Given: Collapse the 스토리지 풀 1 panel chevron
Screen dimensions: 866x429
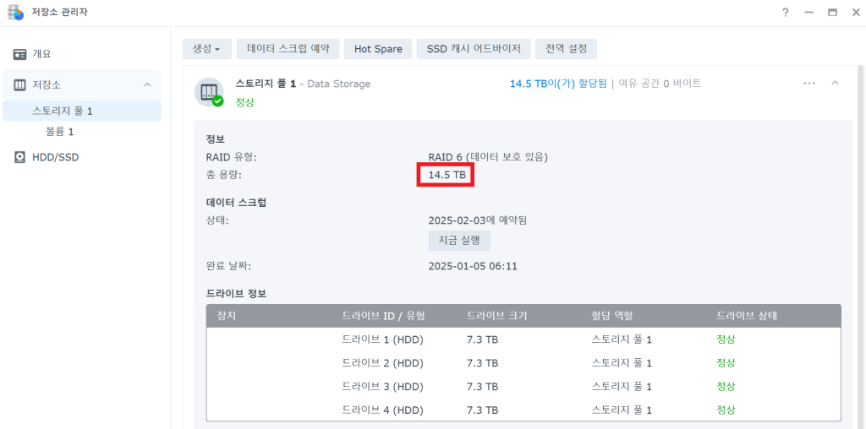Looking at the screenshot, I should [x=835, y=84].
